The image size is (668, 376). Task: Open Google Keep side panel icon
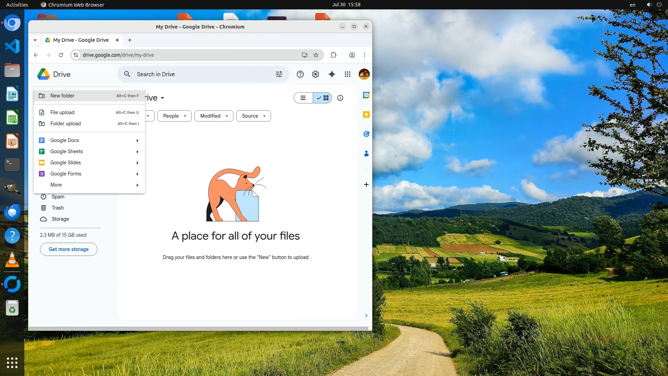click(x=366, y=115)
